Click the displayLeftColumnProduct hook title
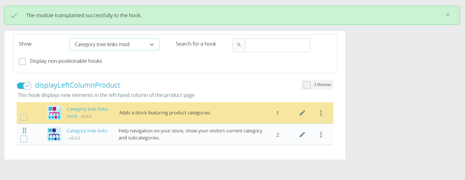The height and width of the screenshot is (180, 465). point(77,85)
